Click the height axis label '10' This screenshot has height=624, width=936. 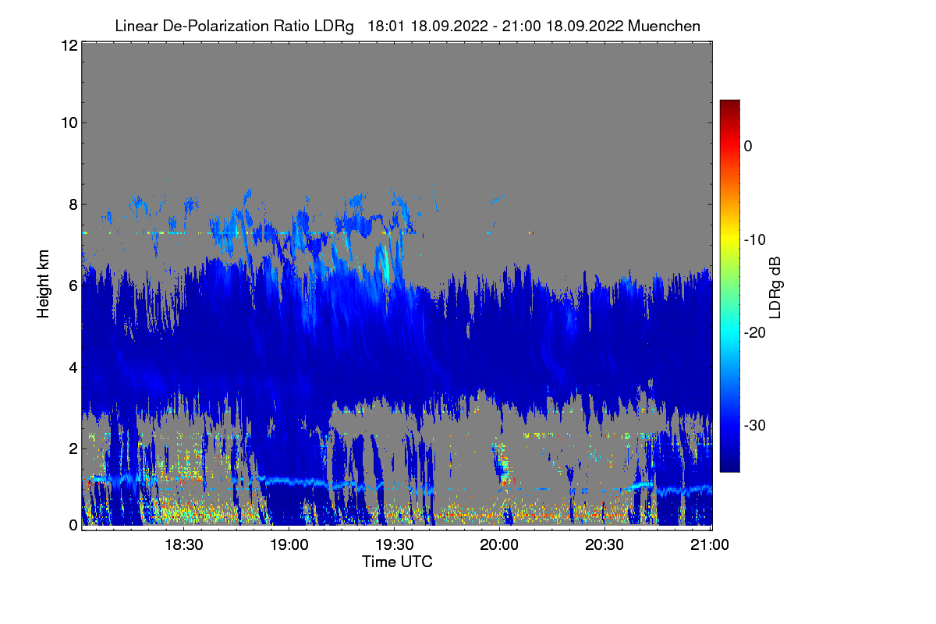[68, 122]
